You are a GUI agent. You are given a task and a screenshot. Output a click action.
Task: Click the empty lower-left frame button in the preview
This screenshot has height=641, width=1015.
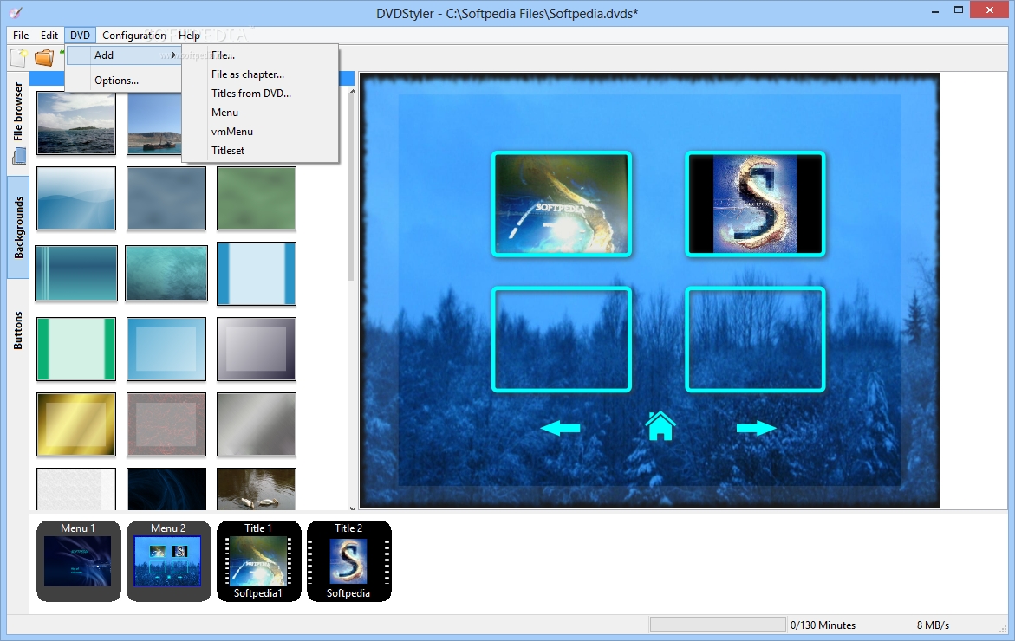pyautogui.click(x=561, y=340)
